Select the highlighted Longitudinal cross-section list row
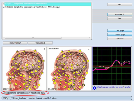 click(x=48, y=4)
